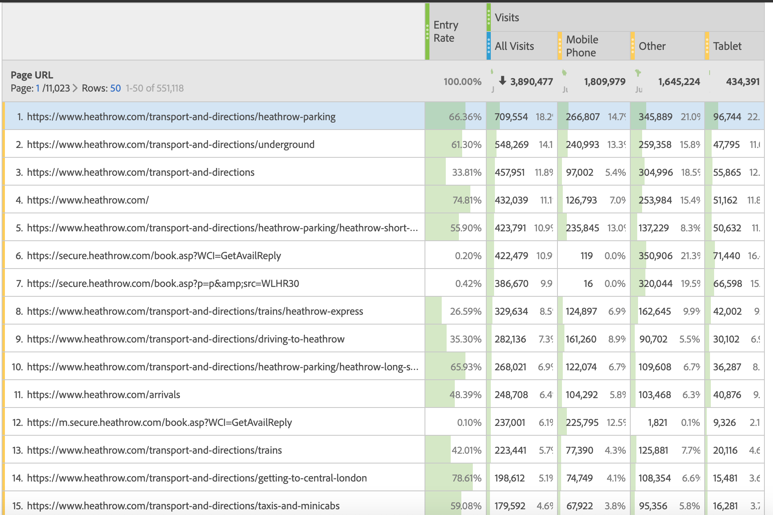Click the Page URL dimension label
Image resolution: width=773 pixels, height=515 pixels.
32,75
